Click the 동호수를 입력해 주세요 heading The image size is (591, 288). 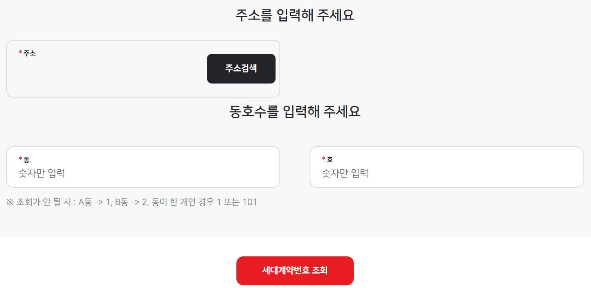click(x=295, y=111)
